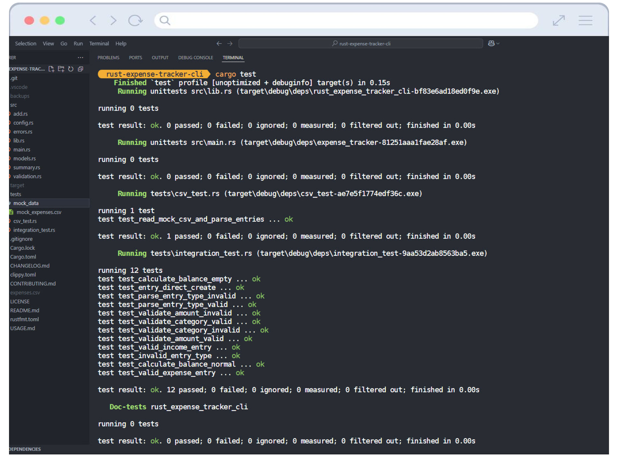Click the browser back chevron
The height and width of the screenshot is (457, 618).
click(93, 21)
